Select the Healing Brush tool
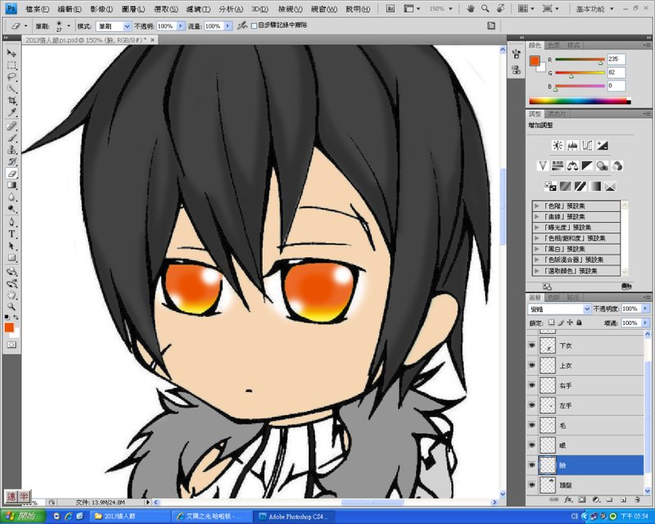The height and width of the screenshot is (524, 655). [x=11, y=127]
